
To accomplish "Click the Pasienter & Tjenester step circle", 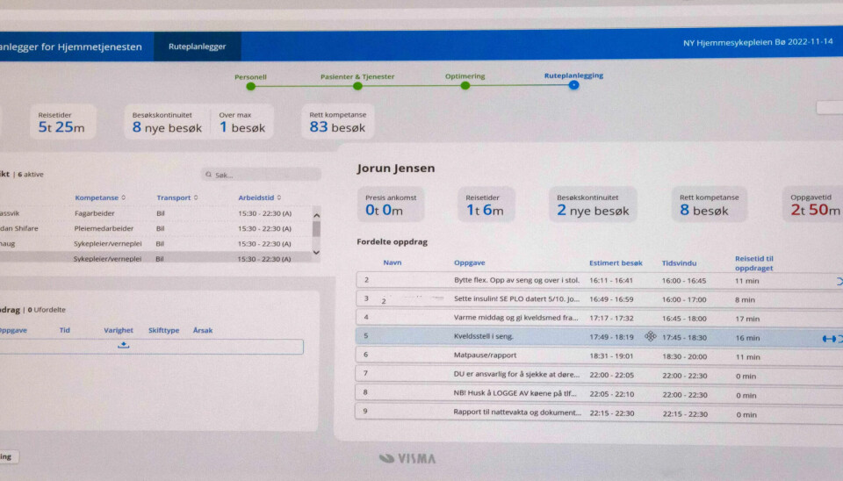I will point(357,86).
